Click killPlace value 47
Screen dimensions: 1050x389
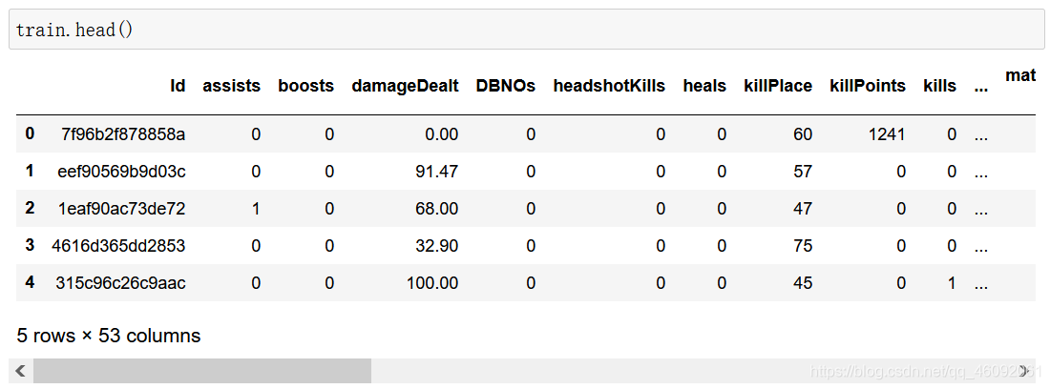(803, 209)
